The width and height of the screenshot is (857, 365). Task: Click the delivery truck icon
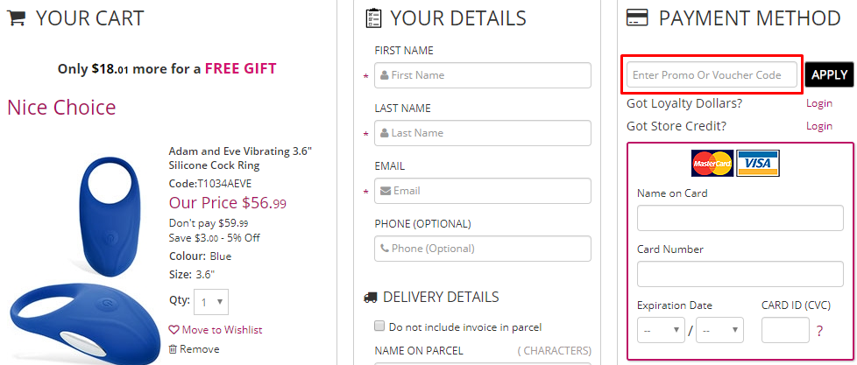371,298
